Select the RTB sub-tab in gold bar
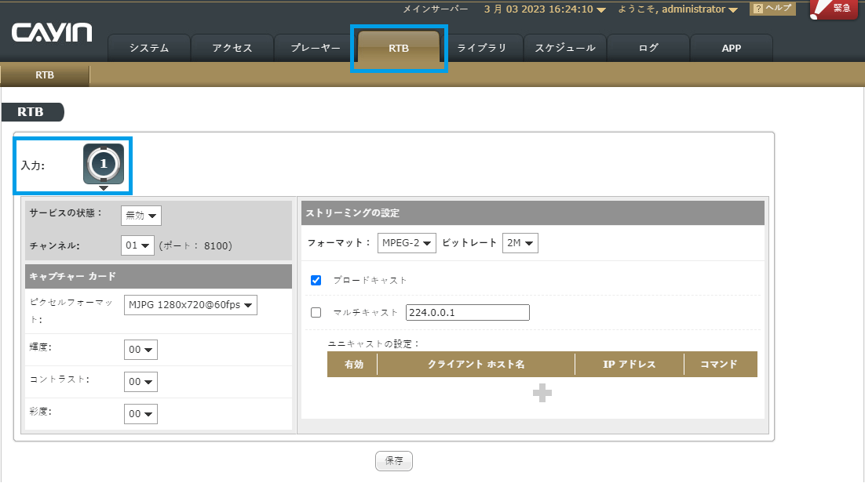865x494 pixels. click(45, 75)
